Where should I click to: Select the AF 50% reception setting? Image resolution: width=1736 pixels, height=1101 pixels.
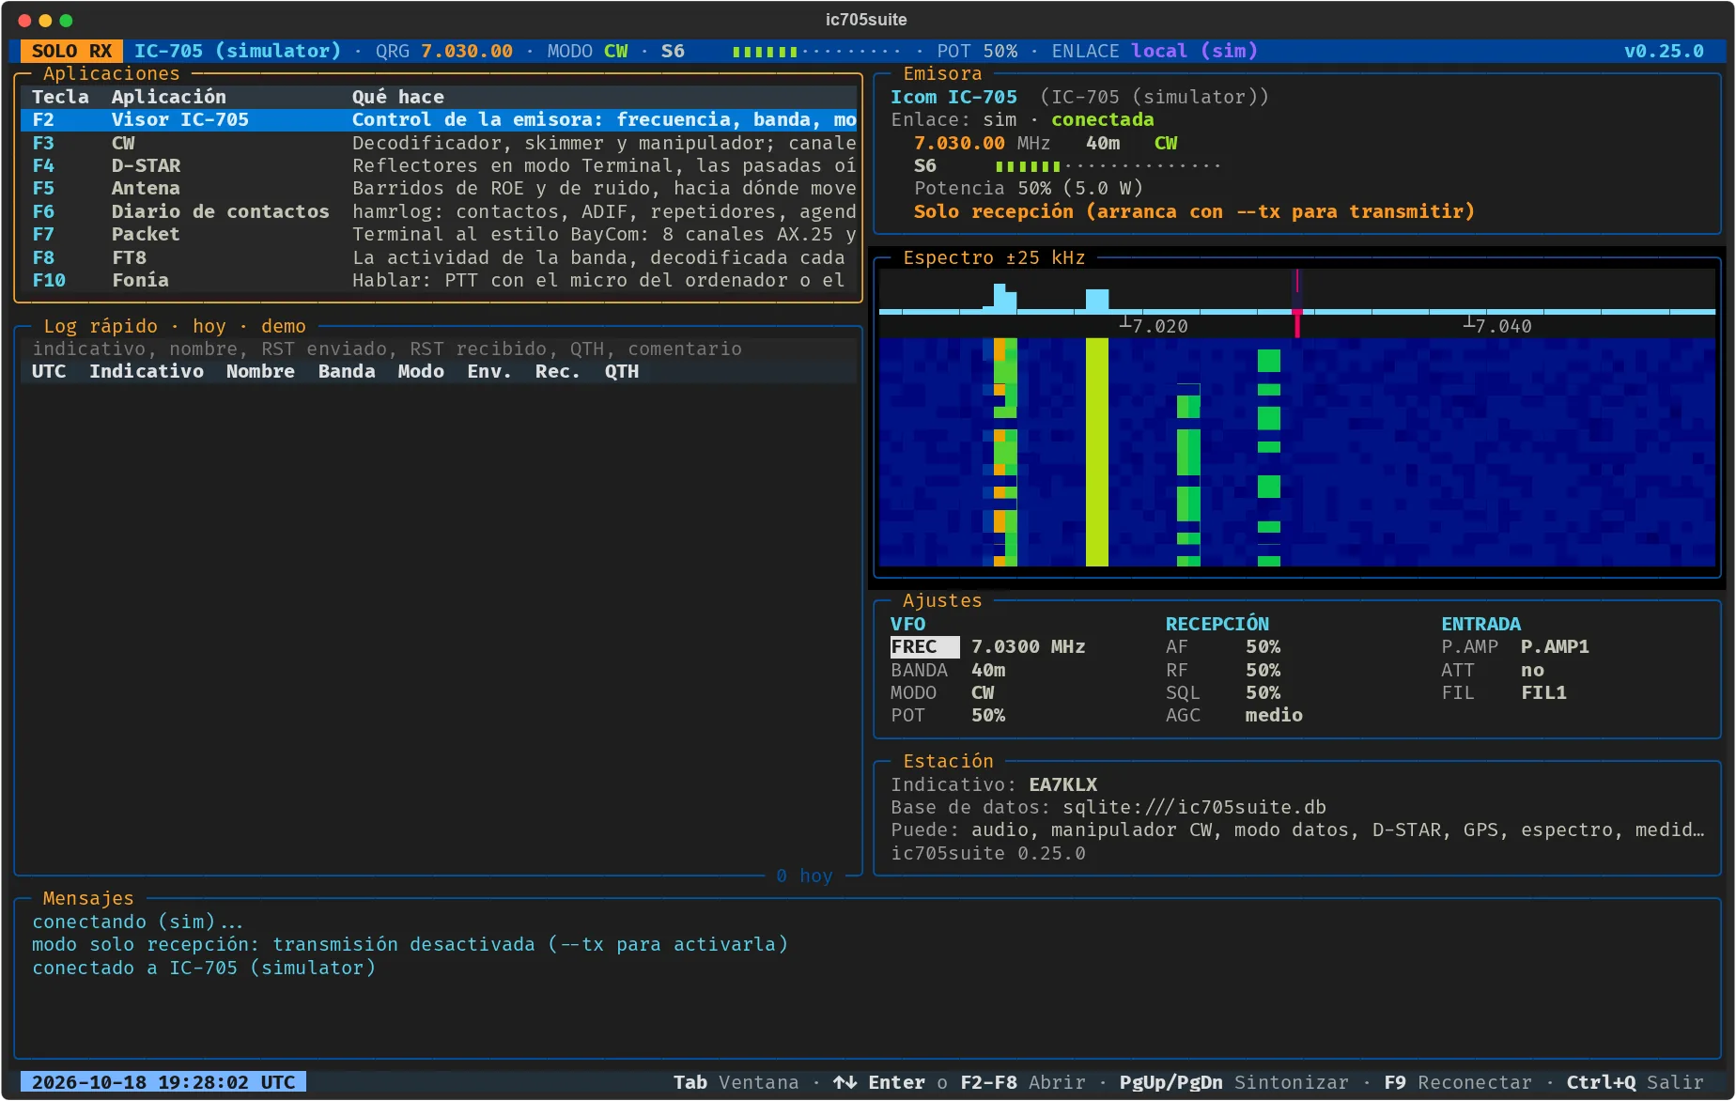1223,646
